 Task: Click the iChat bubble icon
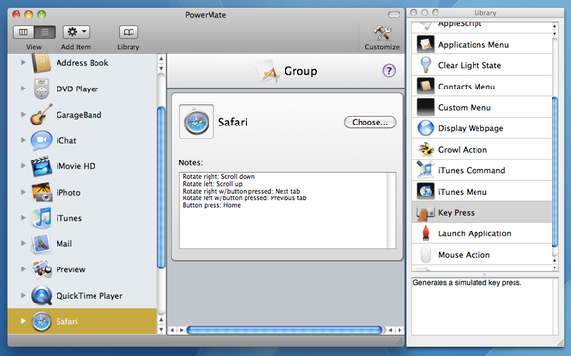[41, 140]
